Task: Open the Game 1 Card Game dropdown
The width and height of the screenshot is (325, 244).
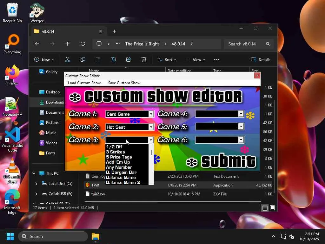Action: [x=151, y=114]
